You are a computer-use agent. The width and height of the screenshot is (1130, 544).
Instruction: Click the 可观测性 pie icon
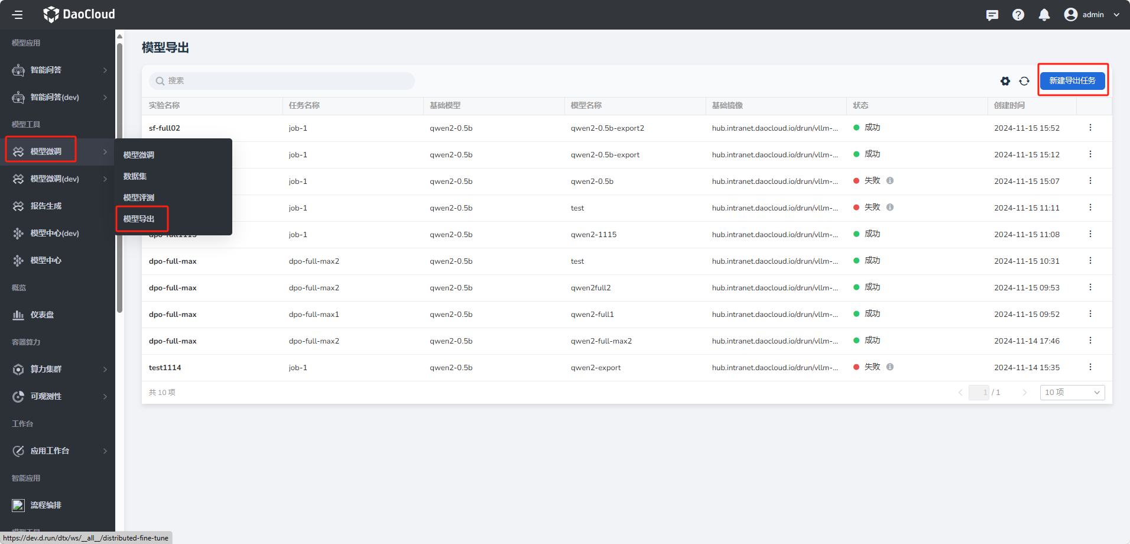click(x=18, y=397)
